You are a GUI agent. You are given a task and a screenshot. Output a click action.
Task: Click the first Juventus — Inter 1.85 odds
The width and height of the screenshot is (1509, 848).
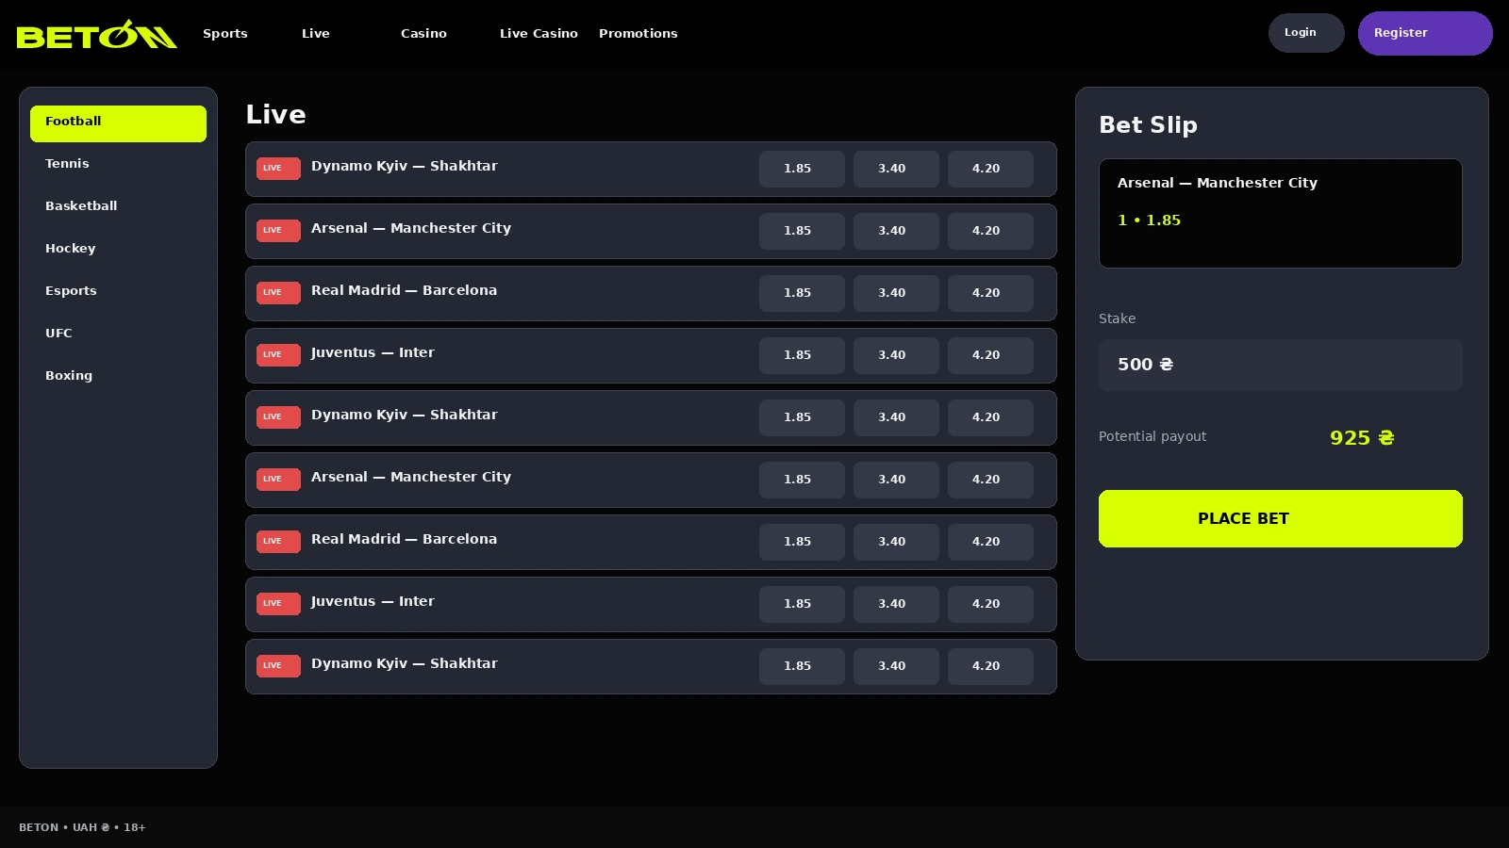(802, 355)
